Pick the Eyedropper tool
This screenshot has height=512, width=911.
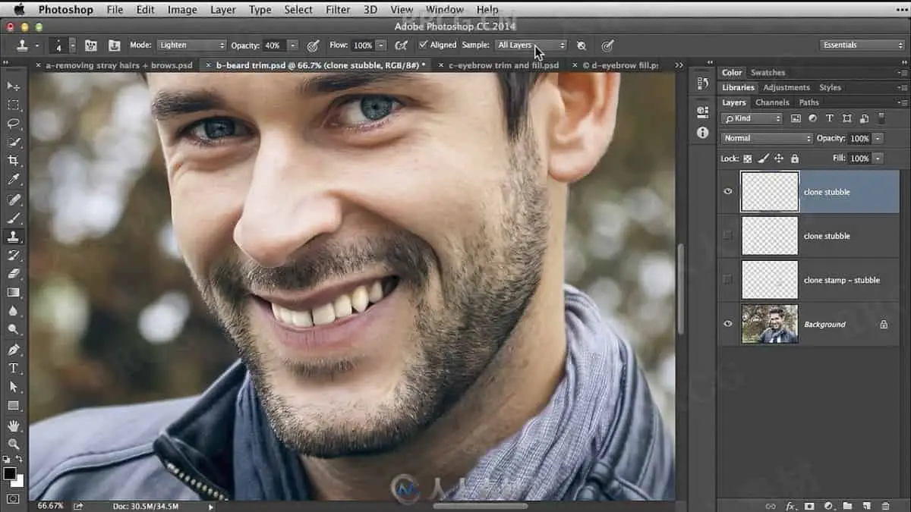[14, 180]
